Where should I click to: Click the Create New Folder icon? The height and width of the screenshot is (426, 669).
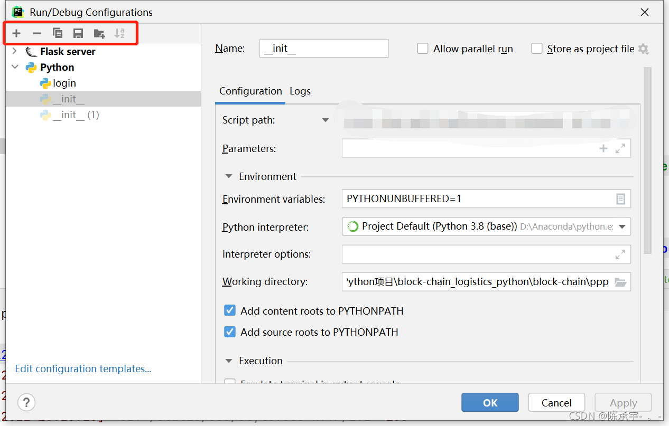coord(99,34)
